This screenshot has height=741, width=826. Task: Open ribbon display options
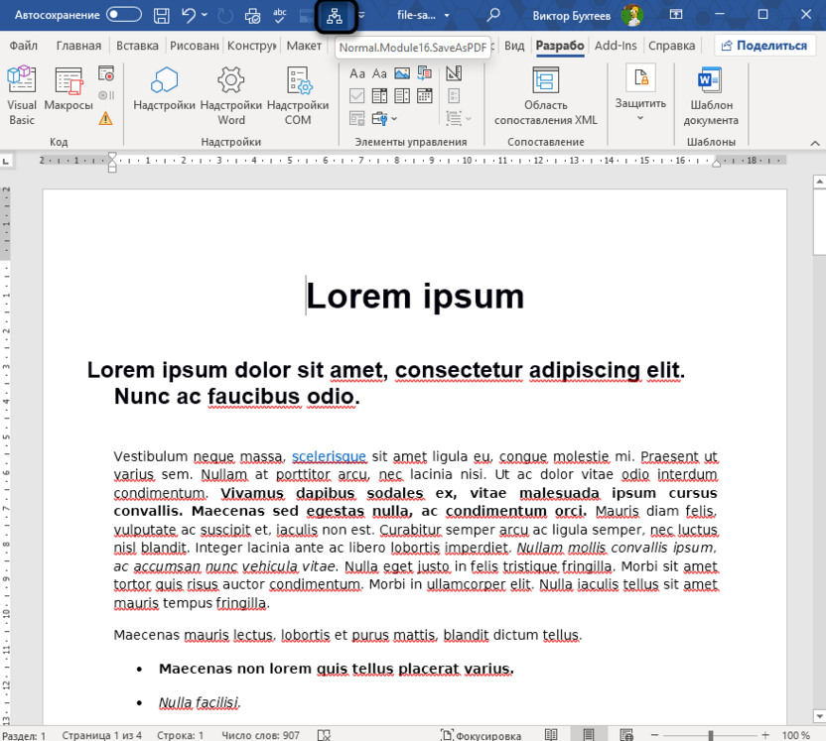click(676, 15)
